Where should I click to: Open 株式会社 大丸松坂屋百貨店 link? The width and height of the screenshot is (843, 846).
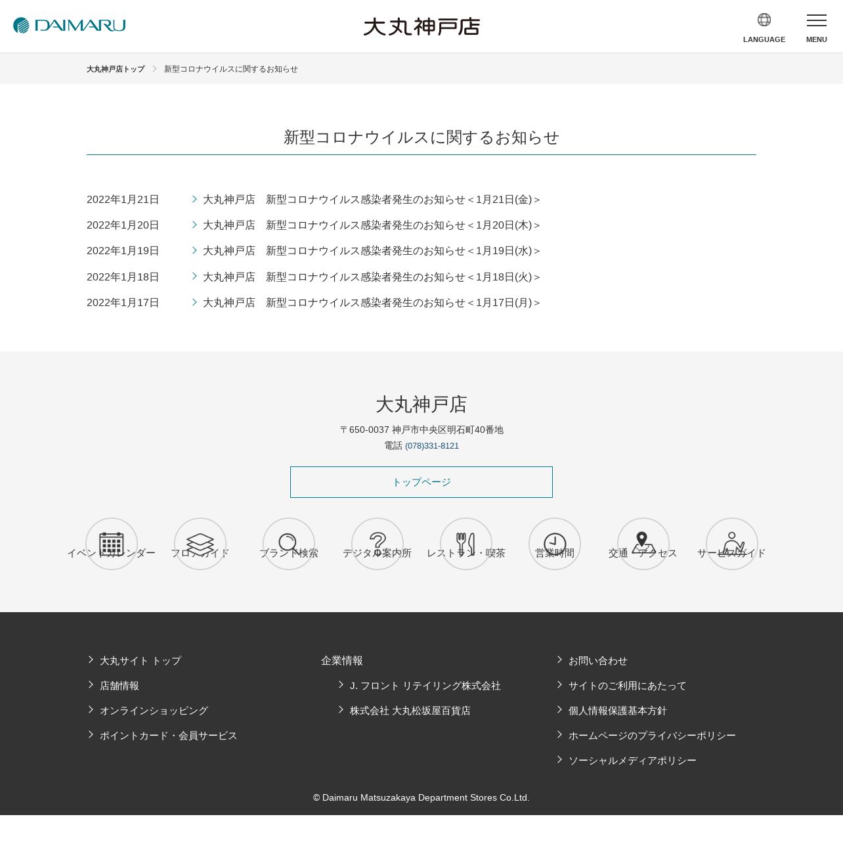click(x=410, y=711)
